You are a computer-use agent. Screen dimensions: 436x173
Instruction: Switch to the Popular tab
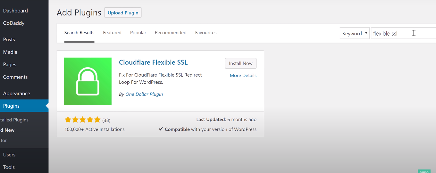tap(138, 33)
